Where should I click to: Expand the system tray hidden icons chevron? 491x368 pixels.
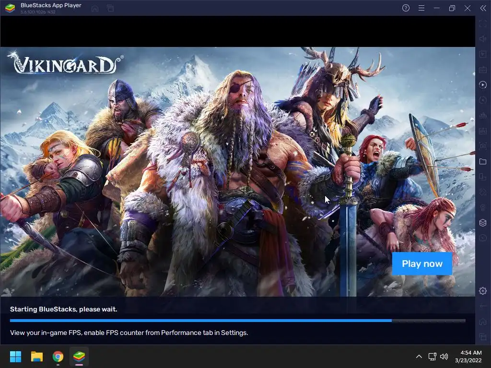(x=419, y=356)
